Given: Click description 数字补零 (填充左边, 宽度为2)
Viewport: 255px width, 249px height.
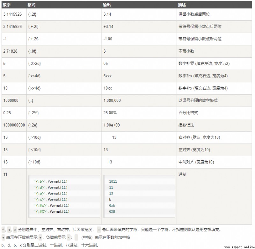Looking at the screenshot, I should pyautogui.click(x=204, y=63).
